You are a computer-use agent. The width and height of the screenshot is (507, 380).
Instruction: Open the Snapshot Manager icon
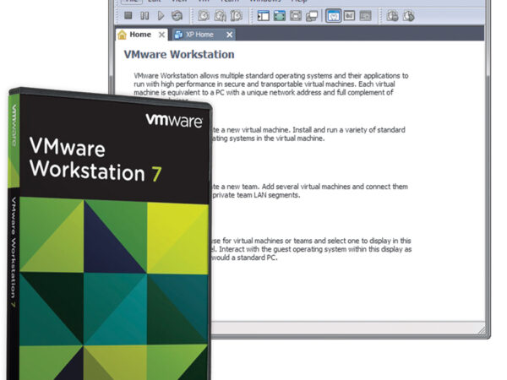[x=236, y=15]
